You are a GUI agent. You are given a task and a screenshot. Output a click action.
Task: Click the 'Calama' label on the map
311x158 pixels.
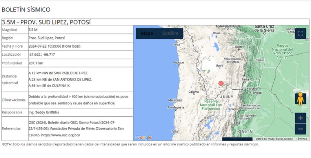(x=194, y=92)
